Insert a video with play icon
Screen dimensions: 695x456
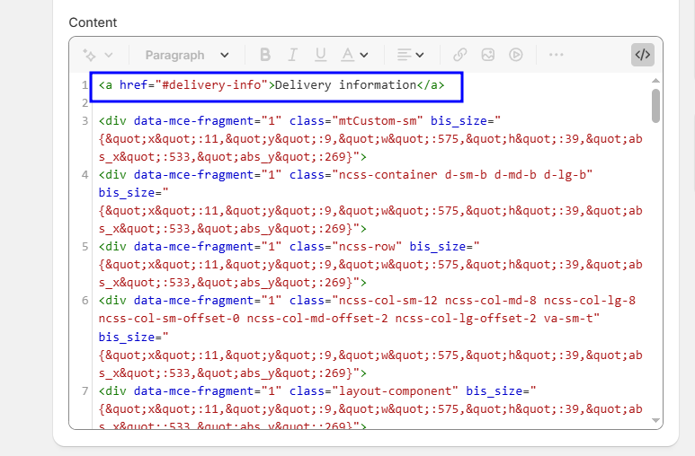coord(516,55)
